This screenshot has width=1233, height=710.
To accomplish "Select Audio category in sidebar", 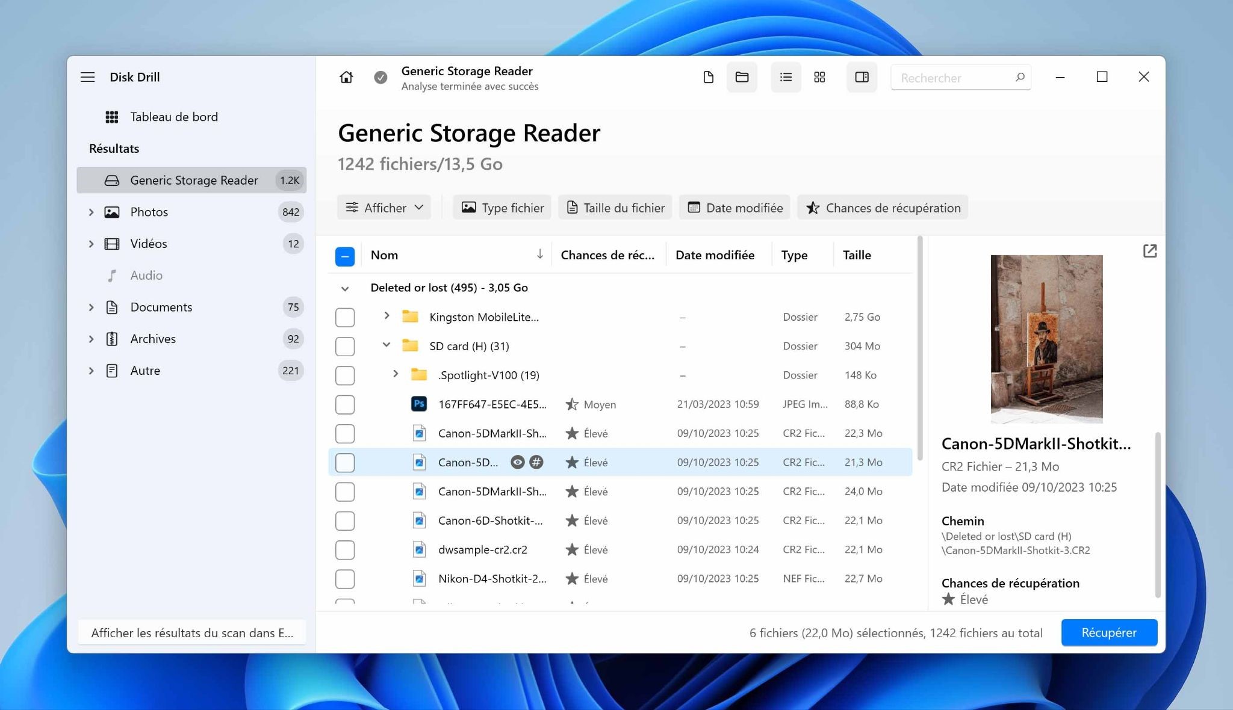I will coord(191,276).
